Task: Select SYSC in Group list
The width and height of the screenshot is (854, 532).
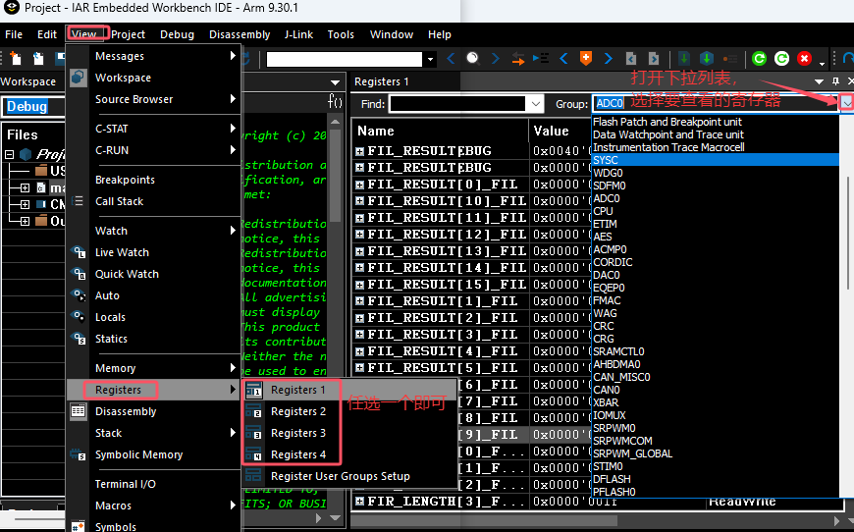Action: tap(716, 160)
